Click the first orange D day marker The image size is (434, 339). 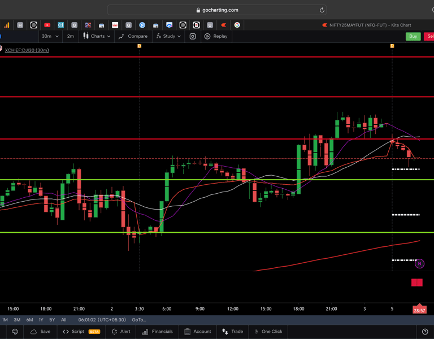click(139, 46)
